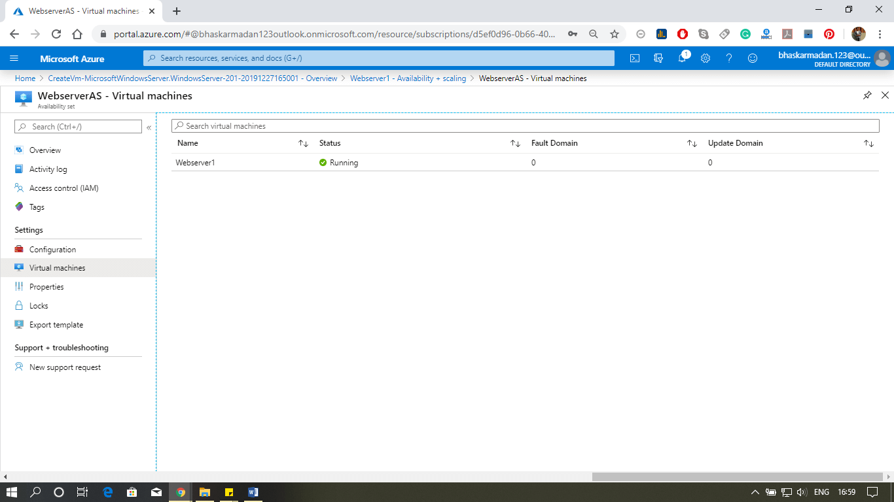Open Directory + subscription filter
This screenshot has width=894, height=502.
click(x=658, y=58)
